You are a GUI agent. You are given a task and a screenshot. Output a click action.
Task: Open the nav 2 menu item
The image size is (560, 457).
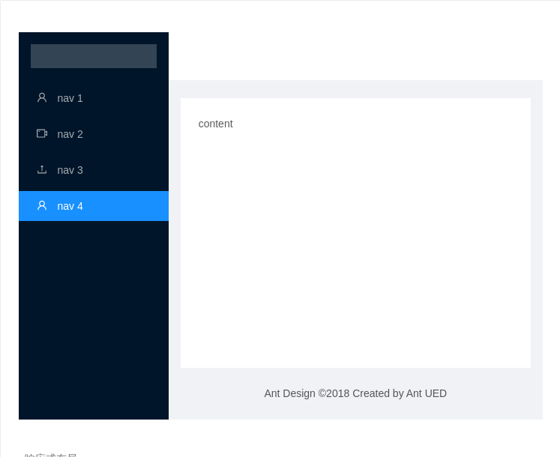(x=94, y=134)
